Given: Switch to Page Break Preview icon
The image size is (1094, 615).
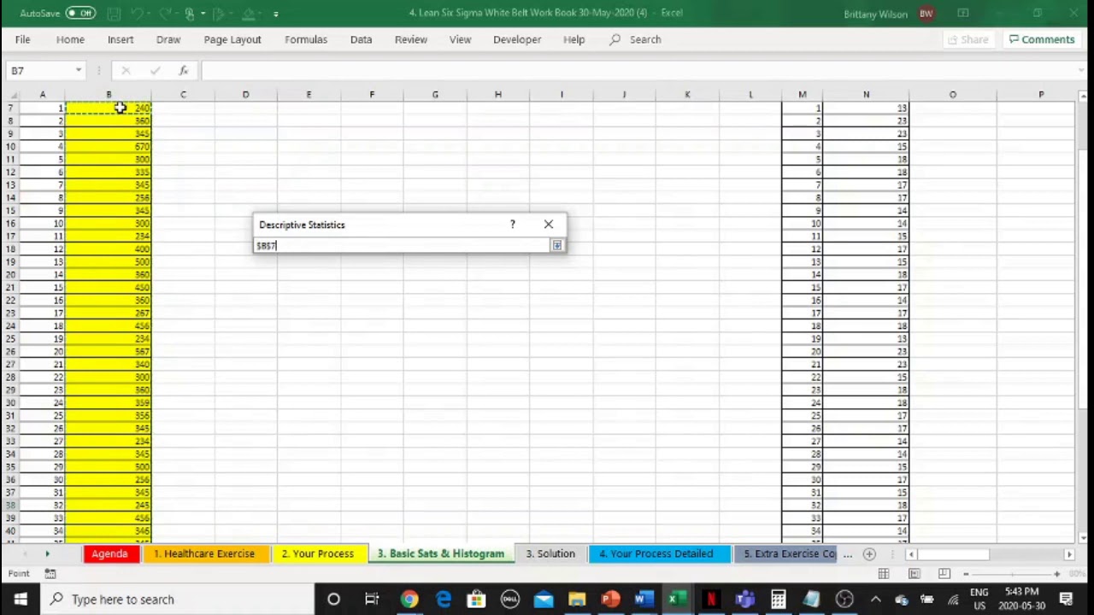Looking at the screenshot, I should (x=944, y=574).
